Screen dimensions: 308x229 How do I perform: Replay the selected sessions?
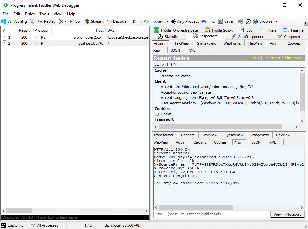(47, 21)
